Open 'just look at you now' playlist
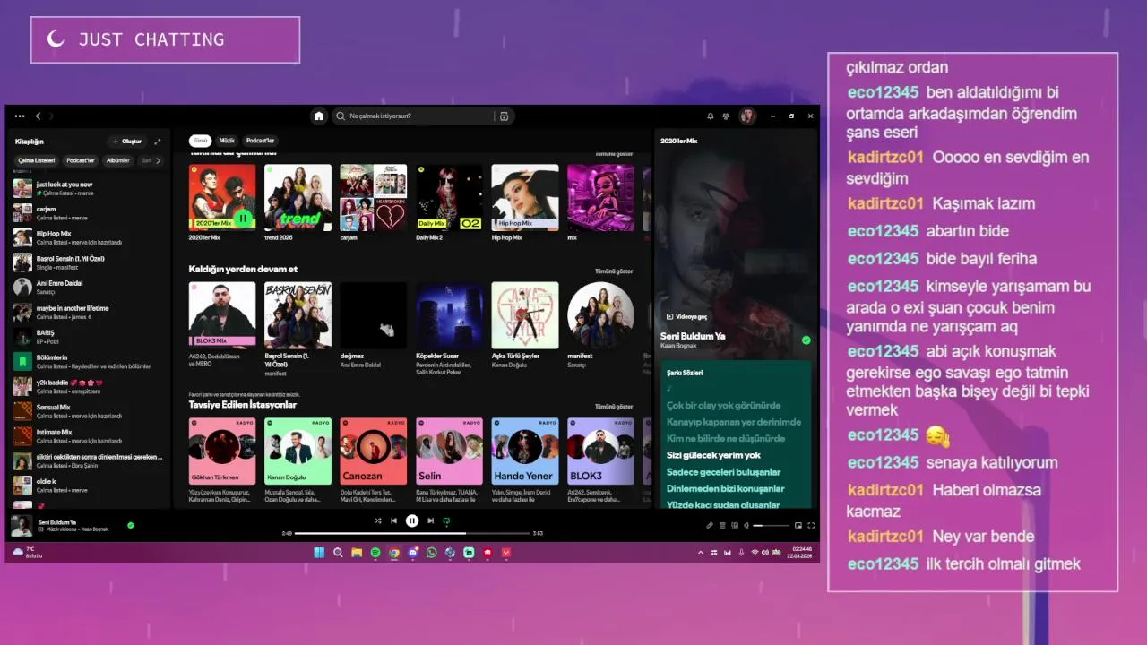This screenshot has width=1147, height=645. click(88, 188)
